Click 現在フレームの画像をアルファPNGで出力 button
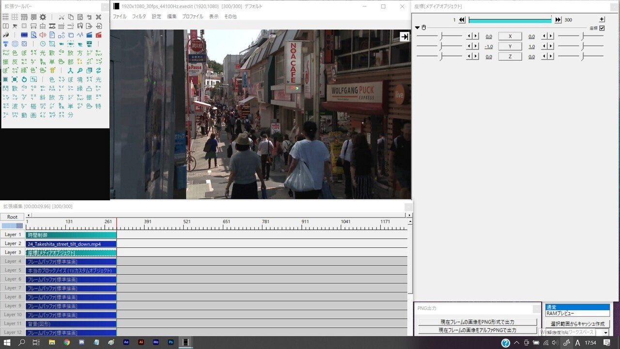This screenshot has width=620, height=349. (x=477, y=330)
